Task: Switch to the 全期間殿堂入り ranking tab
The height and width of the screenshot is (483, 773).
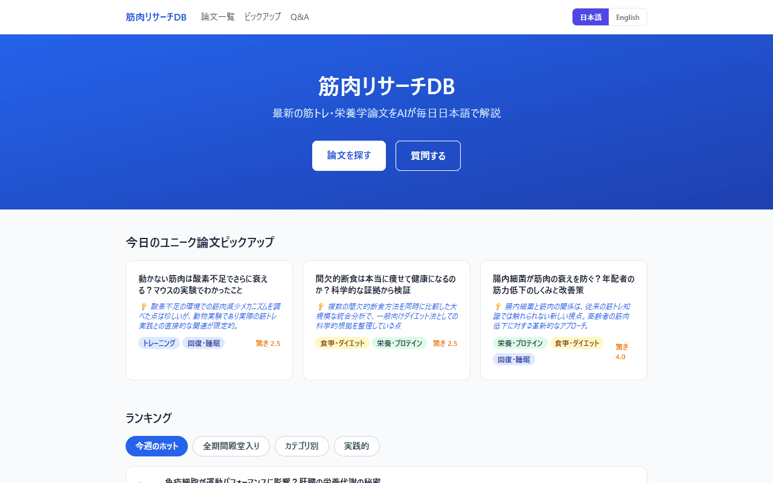Action: [x=231, y=446]
